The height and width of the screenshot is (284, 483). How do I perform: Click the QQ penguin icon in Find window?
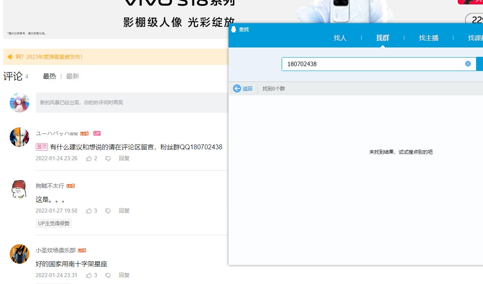pyautogui.click(x=233, y=29)
